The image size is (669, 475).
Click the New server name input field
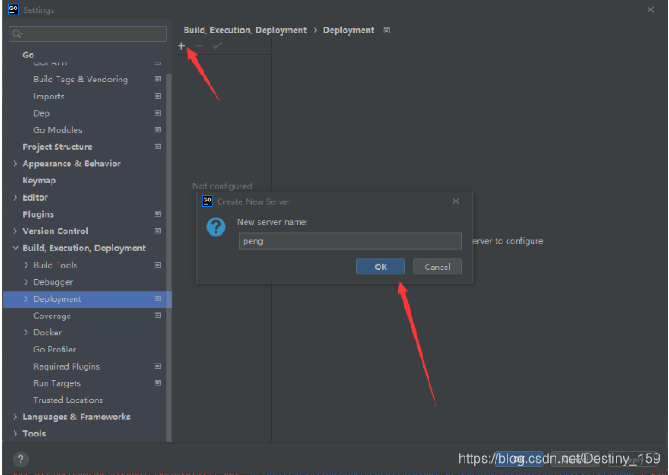click(x=350, y=241)
